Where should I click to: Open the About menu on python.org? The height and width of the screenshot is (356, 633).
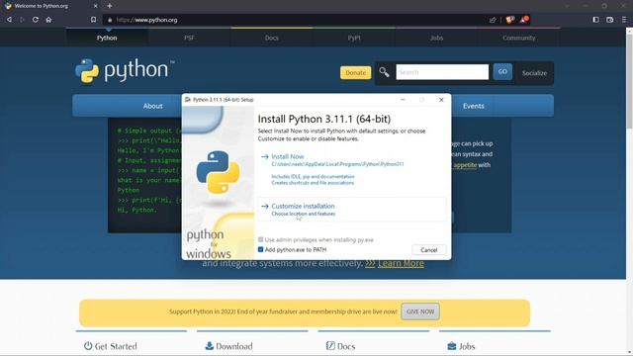pyautogui.click(x=152, y=106)
